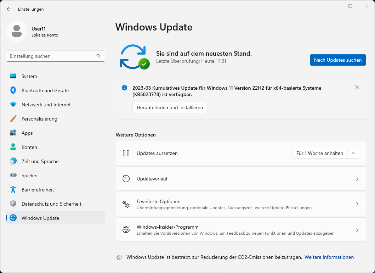Click the Netzwerk und Internet wifi icon

click(x=13, y=105)
